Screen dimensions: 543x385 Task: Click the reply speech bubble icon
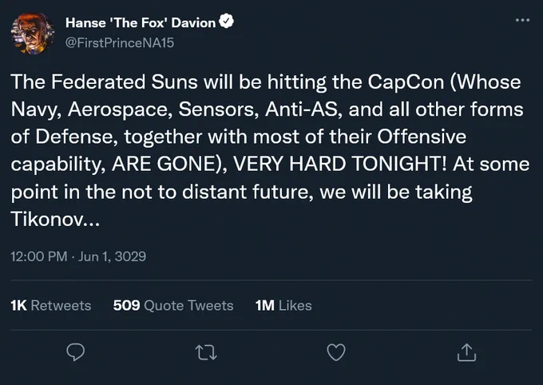point(76,352)
